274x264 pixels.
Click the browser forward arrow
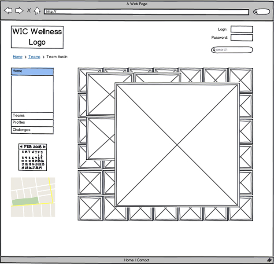point(19,10)
